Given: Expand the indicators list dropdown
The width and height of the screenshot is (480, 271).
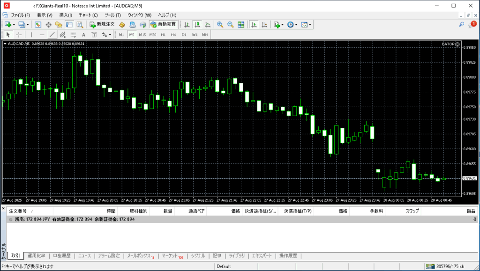Looking at the screenshot, I should coord(283,24).
